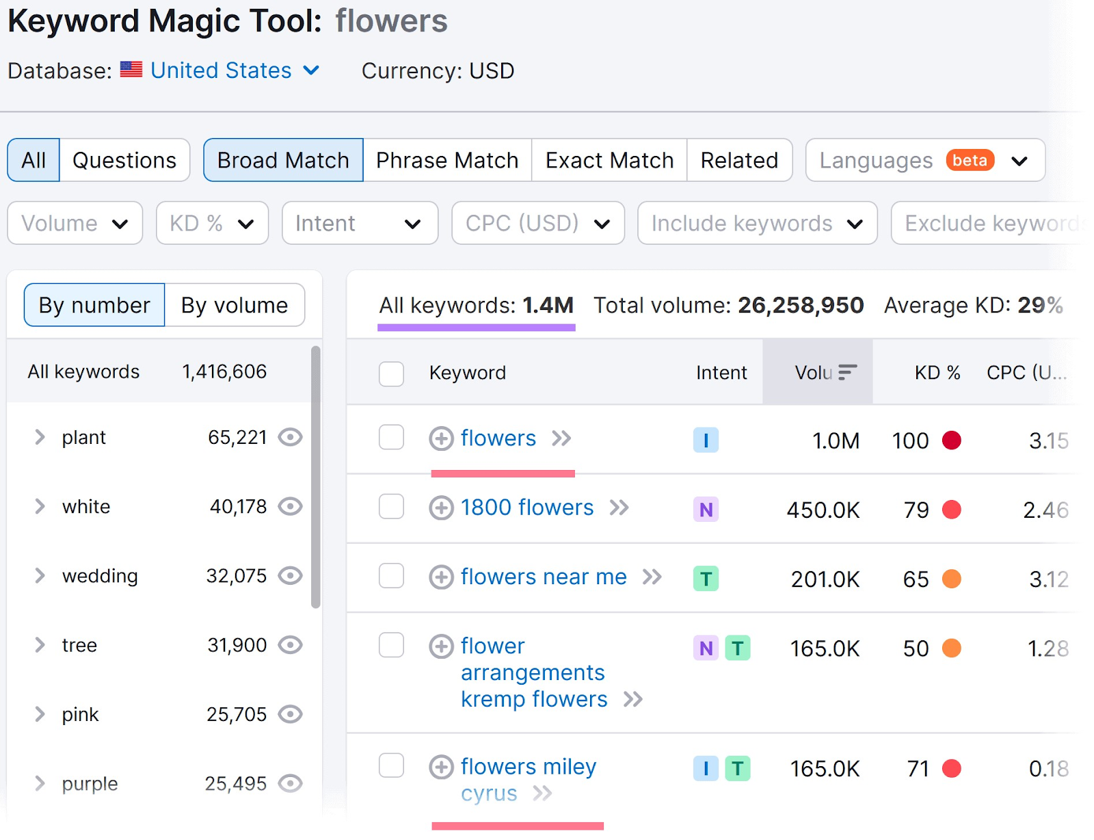Click the sort icon in Volume column header
Image resolution: width=1094 pixels, height=840 pixels.
point(848,372)
